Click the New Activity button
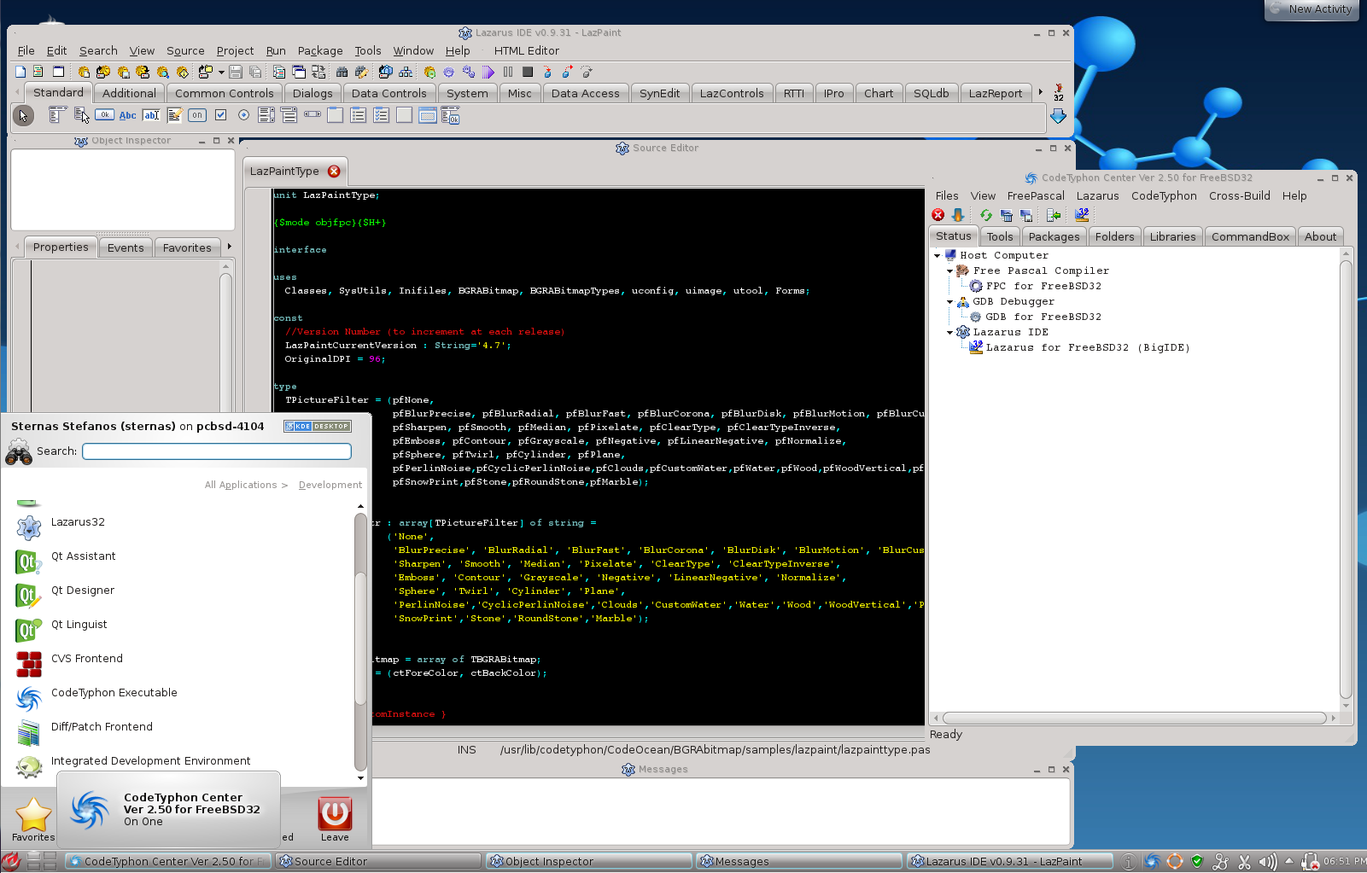The image size is (1367, 873). [x=1312, y=9]
